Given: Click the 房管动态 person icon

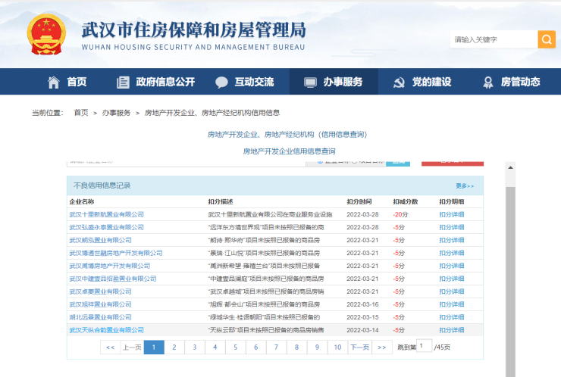Looking at the screenshot, I should 487,83.
